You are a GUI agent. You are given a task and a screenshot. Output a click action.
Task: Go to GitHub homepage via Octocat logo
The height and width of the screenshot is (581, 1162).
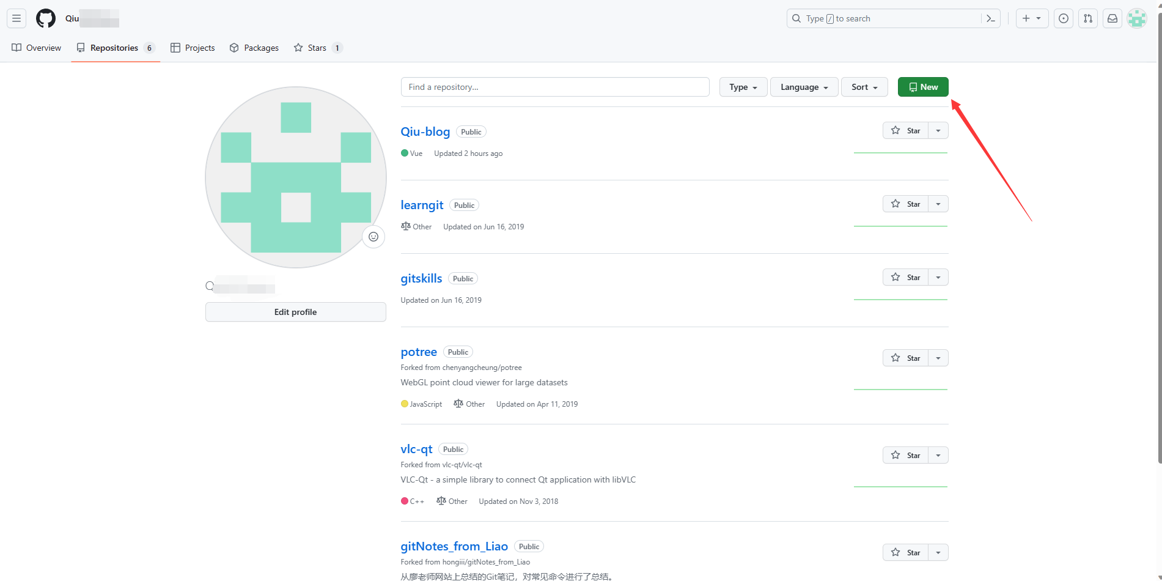coord(46,18)
